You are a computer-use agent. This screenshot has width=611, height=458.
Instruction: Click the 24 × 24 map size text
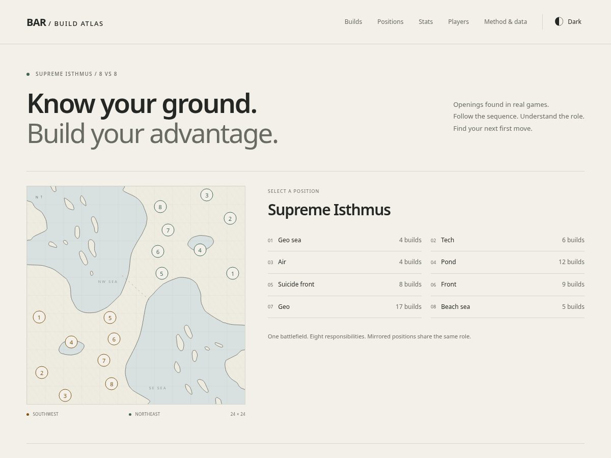238,414
